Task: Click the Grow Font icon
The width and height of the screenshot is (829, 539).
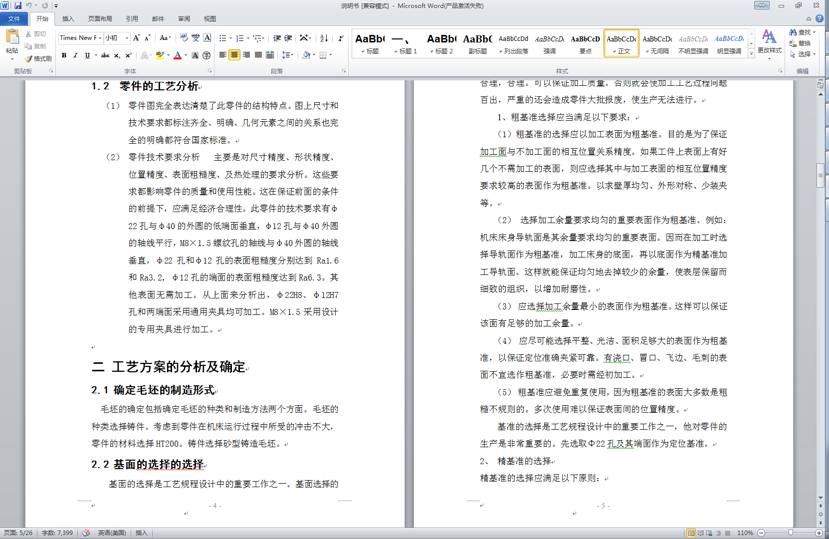Action: (x=136, y=38)
